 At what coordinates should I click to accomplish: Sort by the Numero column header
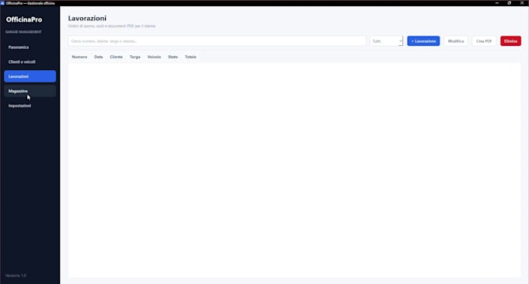pyautogui.click(x=79, y=57)
